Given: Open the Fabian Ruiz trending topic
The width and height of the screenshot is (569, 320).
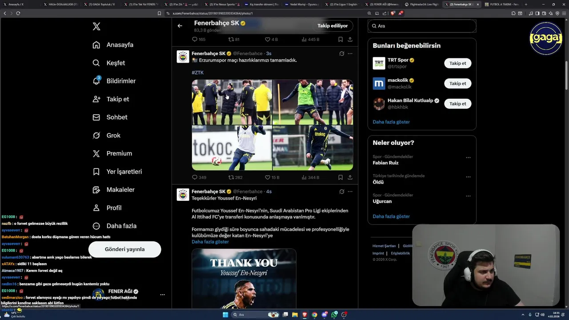Looking at the screenshot, I should coord(385,163).
